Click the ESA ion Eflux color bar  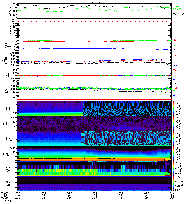tap(173, 123)
